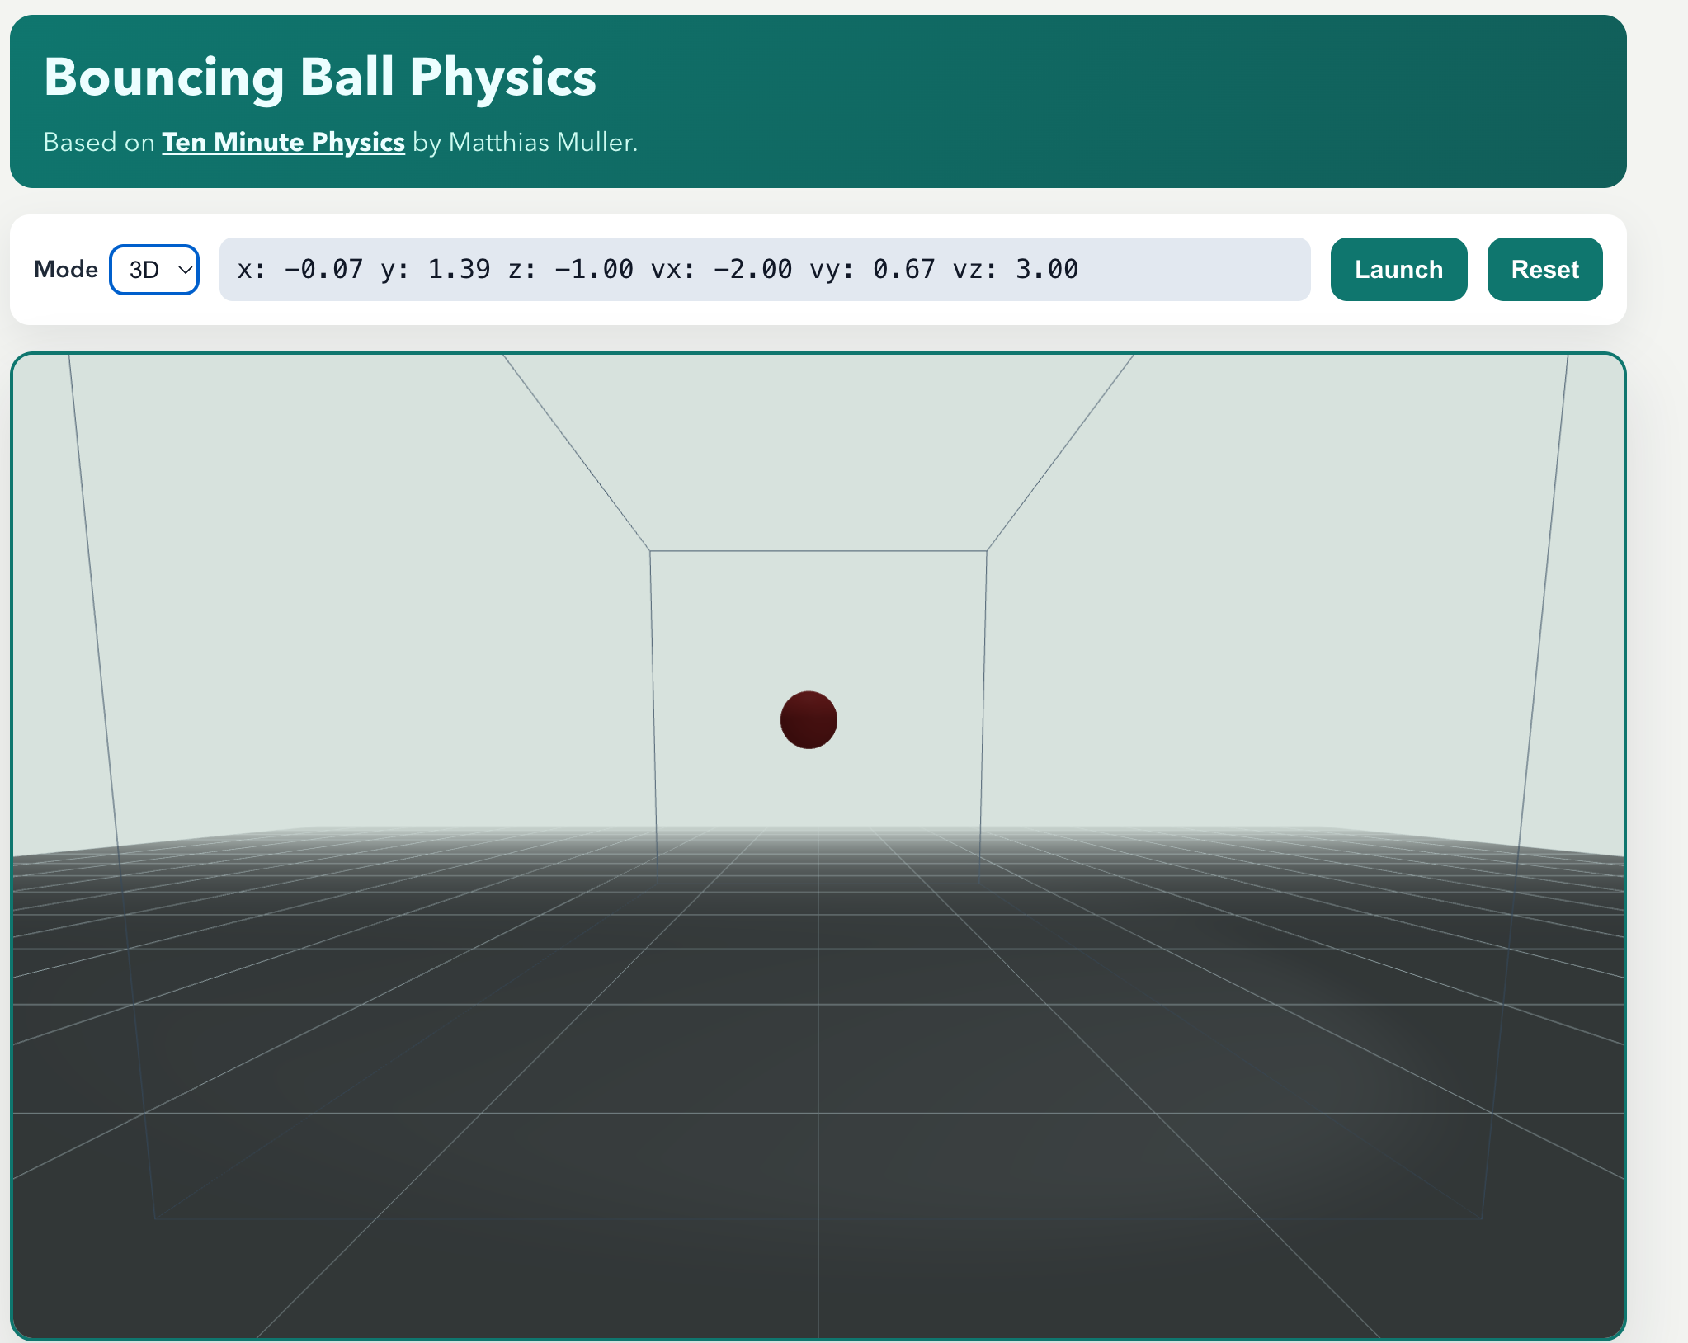Viewport: 1688px width, 1343px height.
Task: Open the Ten Minute Physics link
Action: click(x=283, y=142)
